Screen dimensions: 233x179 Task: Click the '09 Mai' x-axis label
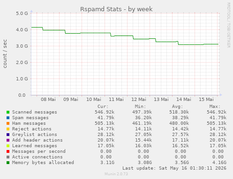point(71,100)
